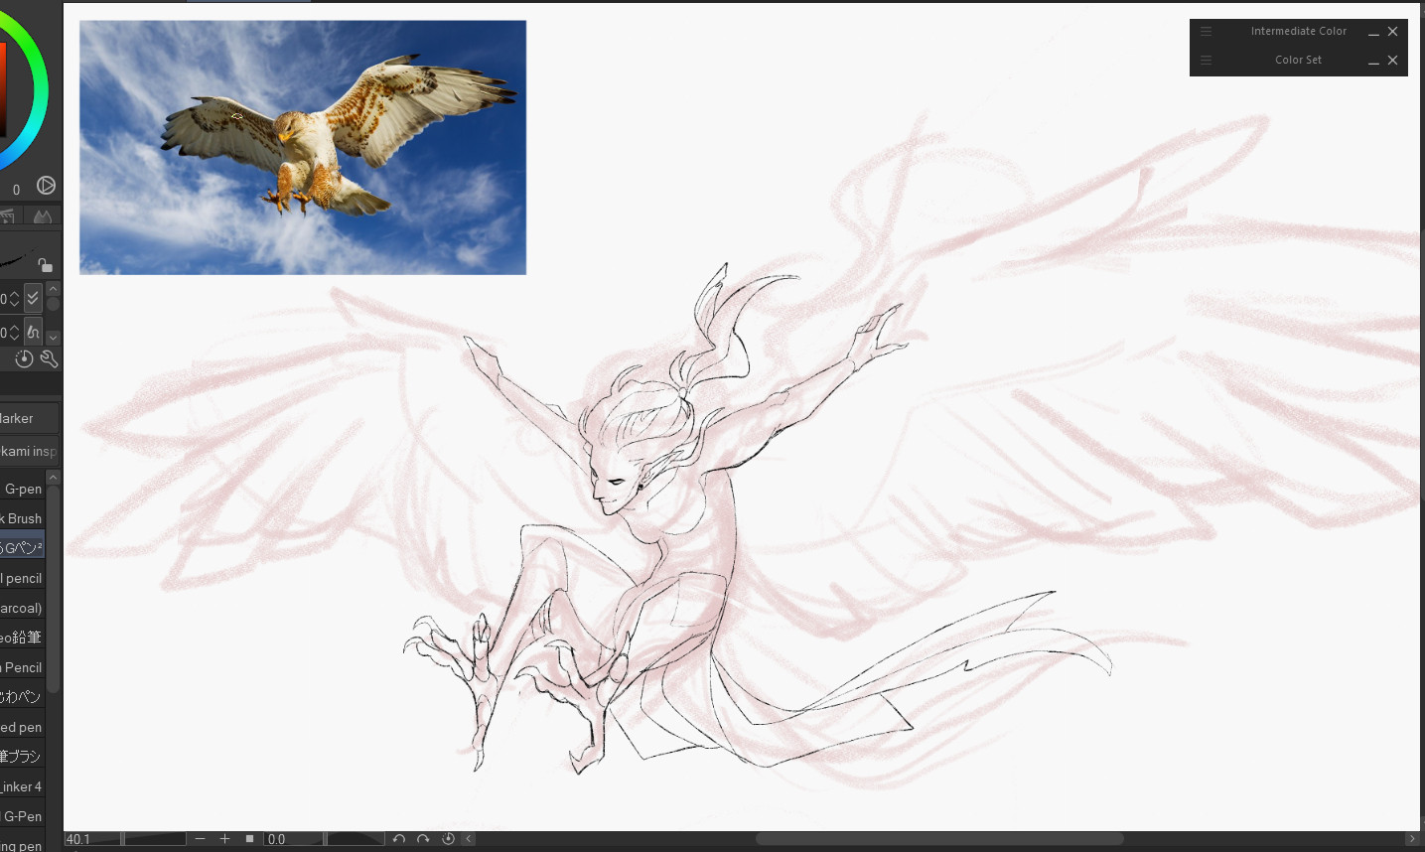This screenshot has height=852, width=1425.
Task: Toggle the brush stroke preview lock icon
Action: [45, 264]
